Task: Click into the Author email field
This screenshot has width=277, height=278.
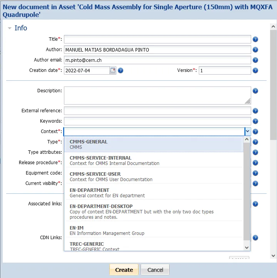Action: (x=158, y=60)
